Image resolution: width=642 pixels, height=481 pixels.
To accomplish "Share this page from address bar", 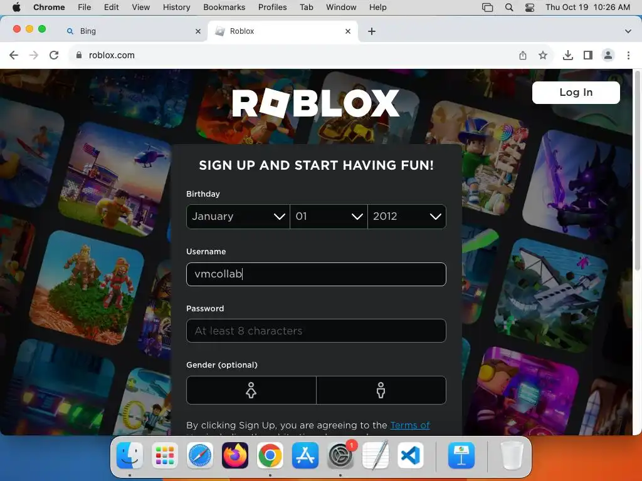I will [523, 55].
